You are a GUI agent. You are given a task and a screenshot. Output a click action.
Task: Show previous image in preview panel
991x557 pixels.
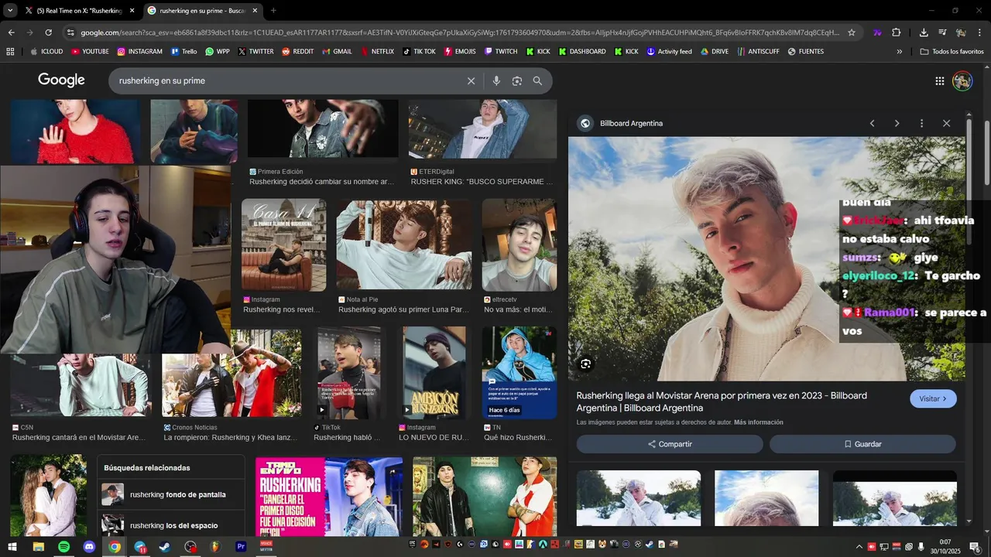[872, 123]
